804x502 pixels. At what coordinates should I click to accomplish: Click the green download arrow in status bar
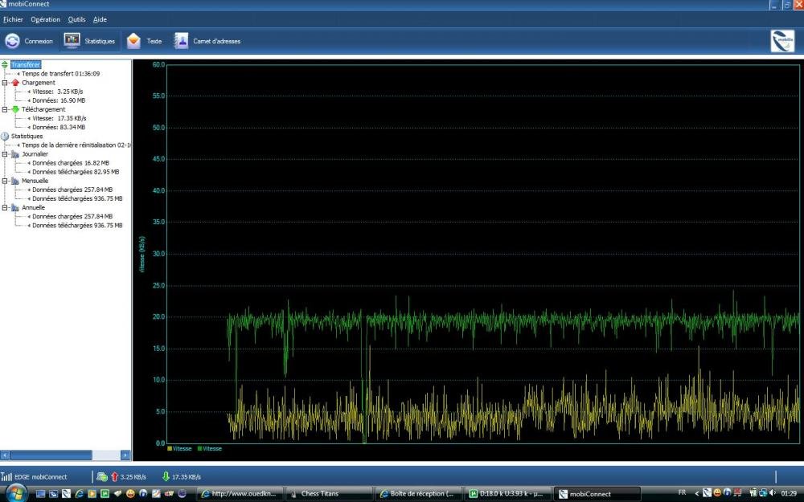[x=166, y=476]
